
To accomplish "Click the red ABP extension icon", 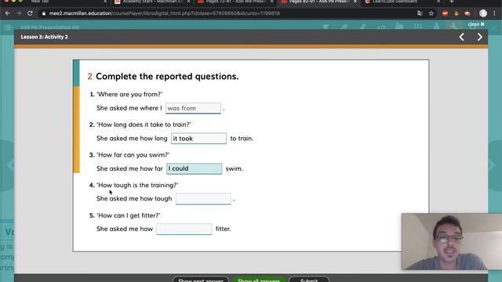I will 445,13.
